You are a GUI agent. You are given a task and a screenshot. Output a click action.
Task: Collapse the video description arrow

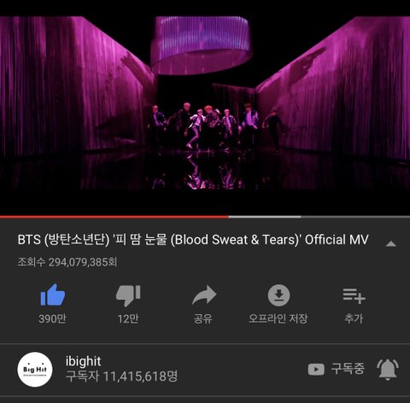click(x=391, y=243)
